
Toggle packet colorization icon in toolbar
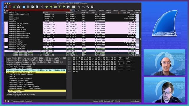coord(74,7)
